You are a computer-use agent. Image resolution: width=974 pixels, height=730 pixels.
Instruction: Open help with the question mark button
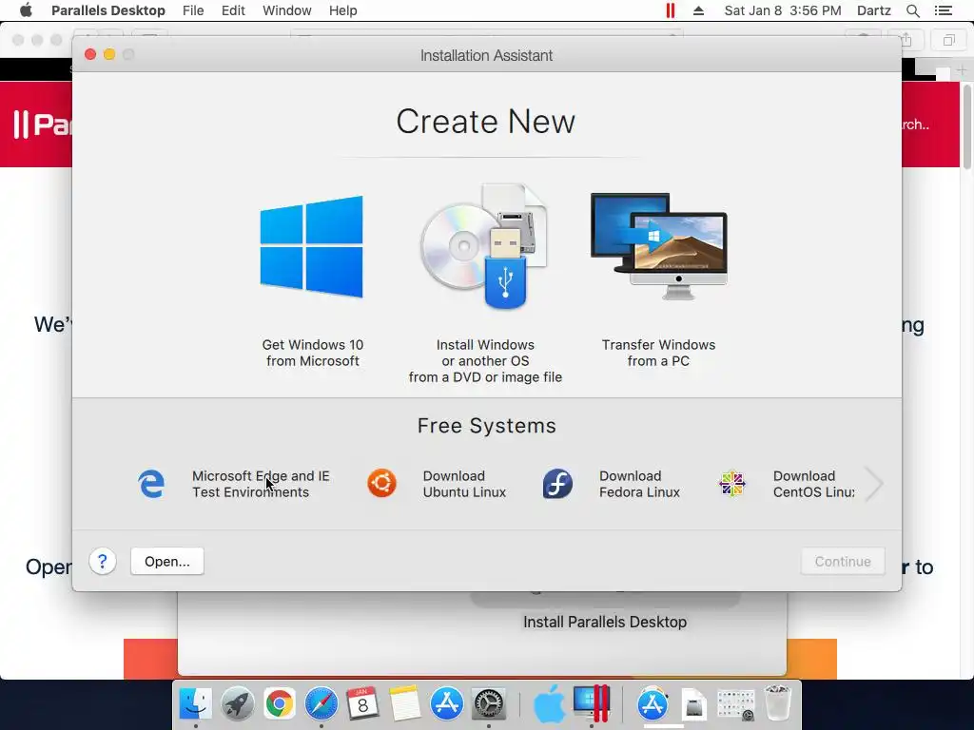[103, 561]
